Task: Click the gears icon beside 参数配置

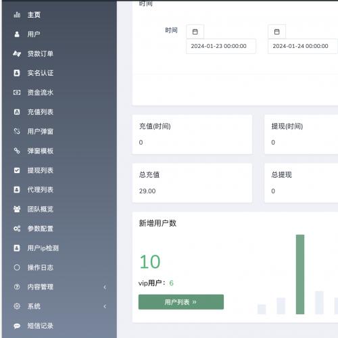Action: click(x=17, y=228)
